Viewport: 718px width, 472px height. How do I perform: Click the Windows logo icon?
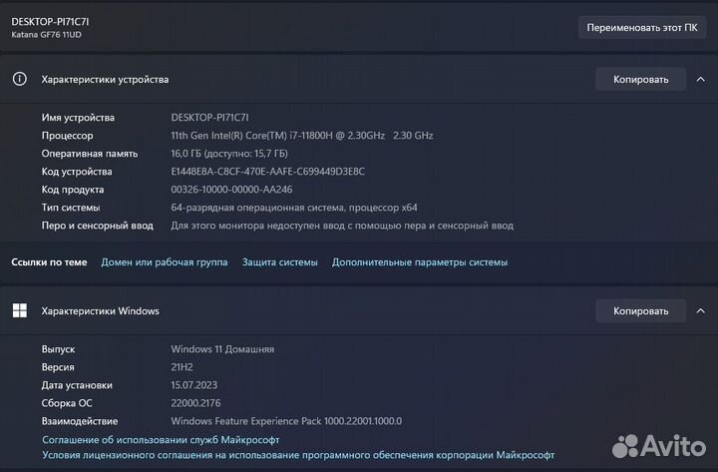(20, 310)
